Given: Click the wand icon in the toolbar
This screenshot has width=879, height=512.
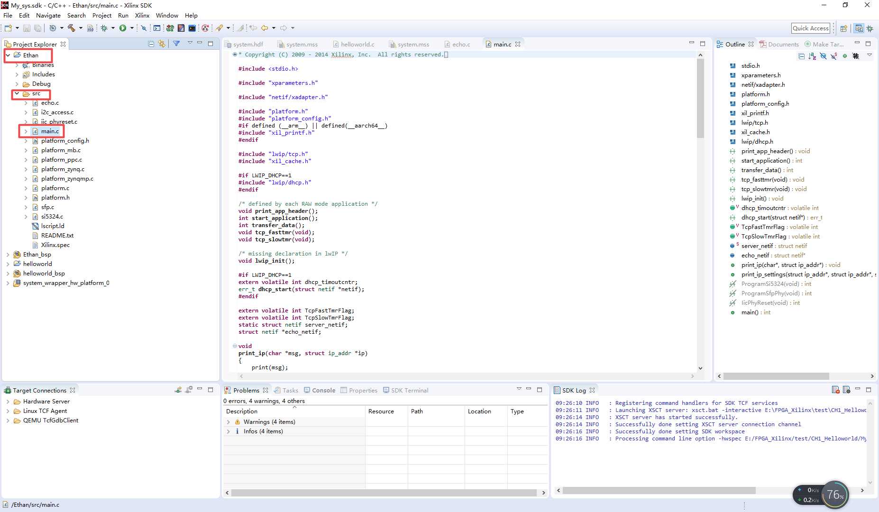Looking at the screenshot, I should pos(219,28).
